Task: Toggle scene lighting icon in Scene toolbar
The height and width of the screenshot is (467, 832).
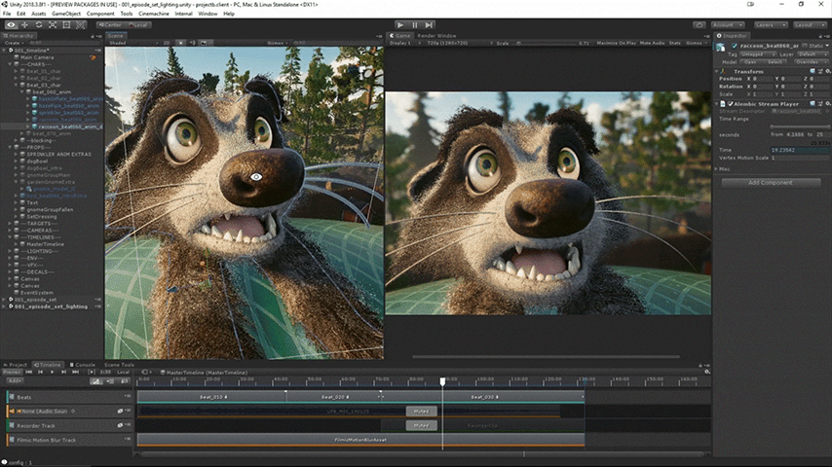Action: tap(181, 43)
